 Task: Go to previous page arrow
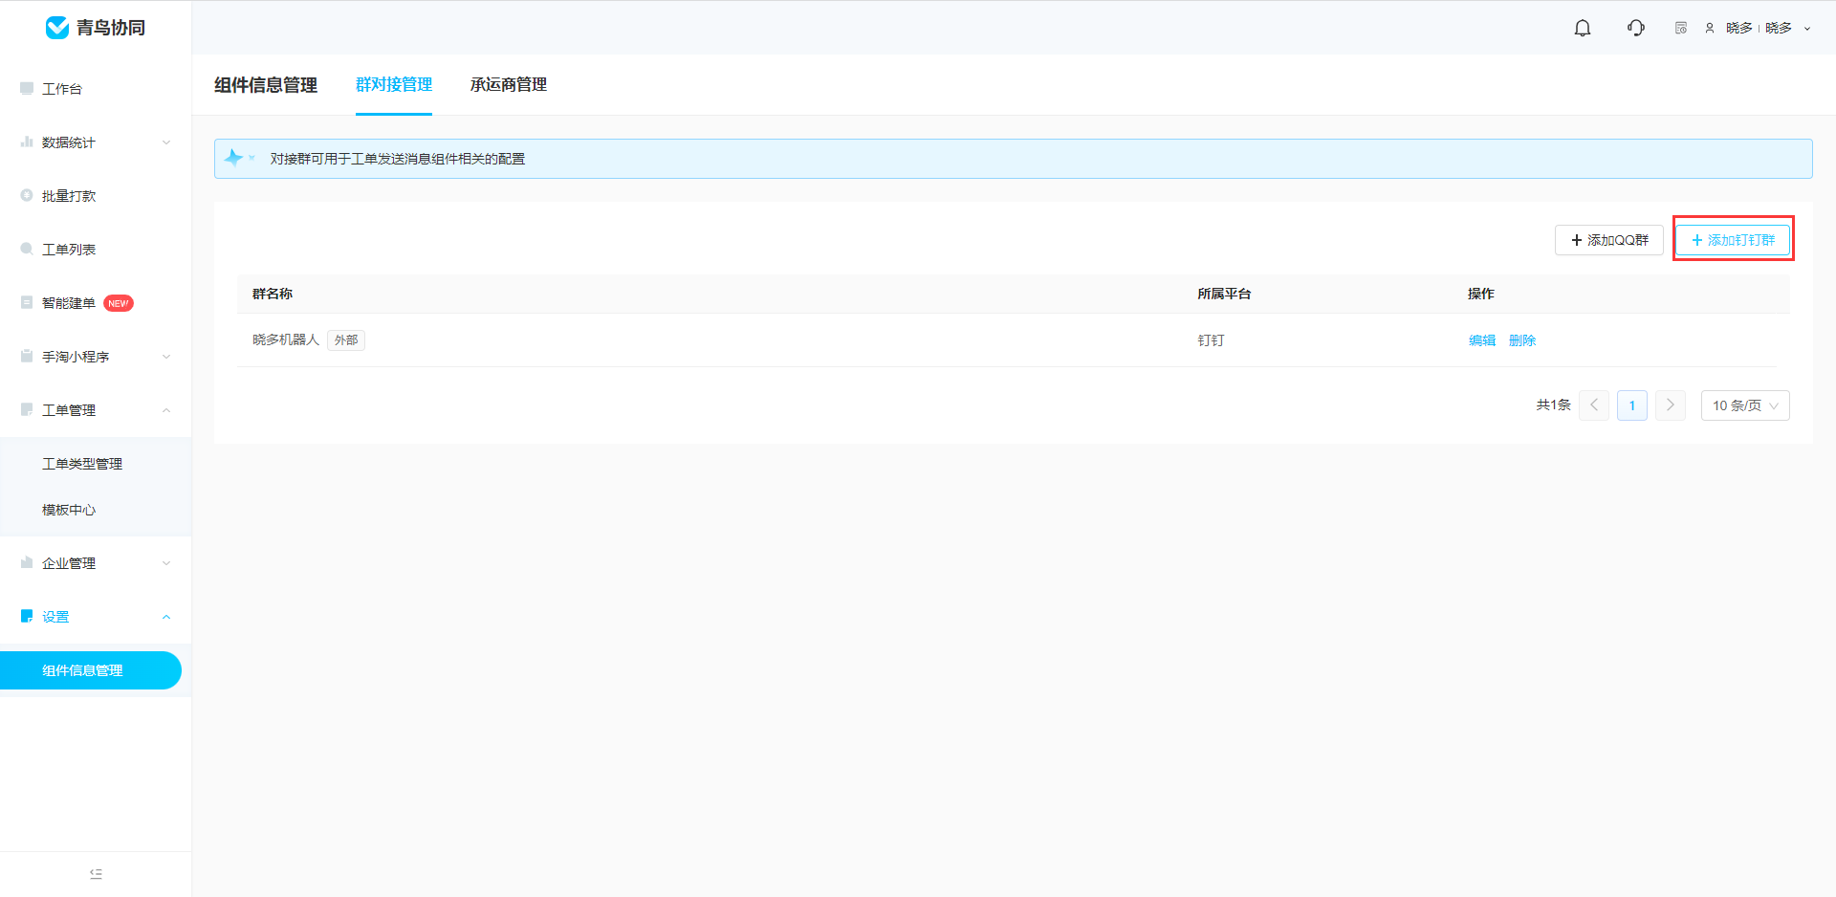click(1594, 405)
